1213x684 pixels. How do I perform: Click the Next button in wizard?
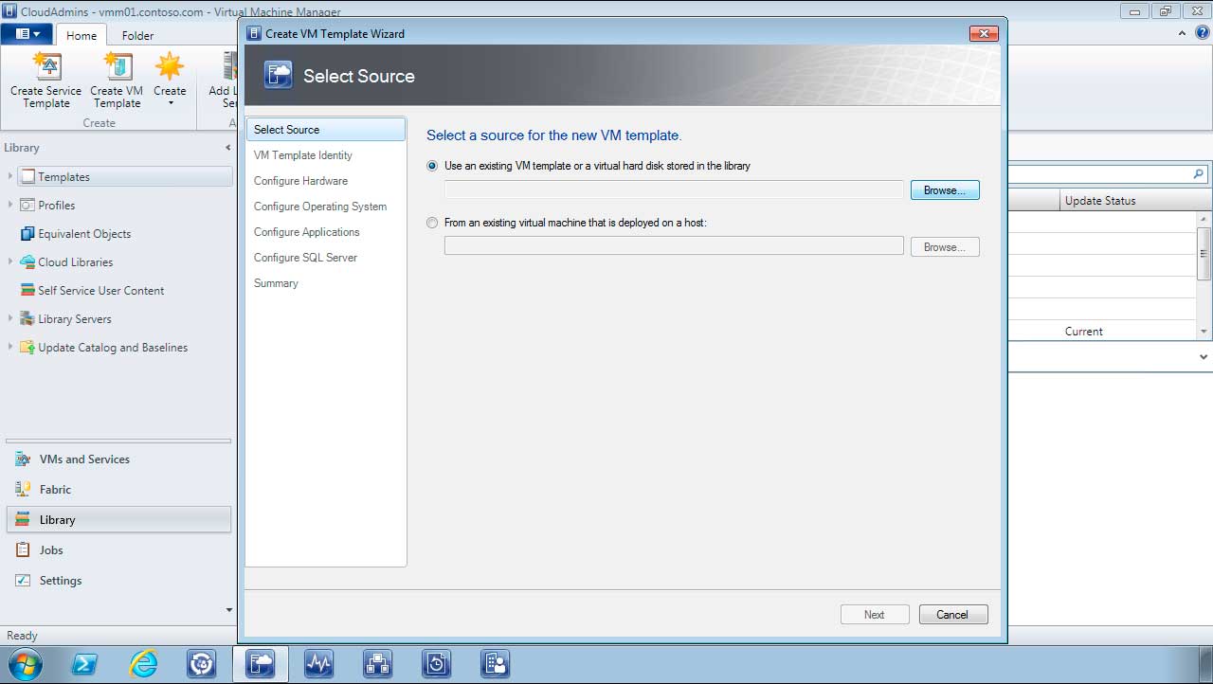(x=875, y=615)
